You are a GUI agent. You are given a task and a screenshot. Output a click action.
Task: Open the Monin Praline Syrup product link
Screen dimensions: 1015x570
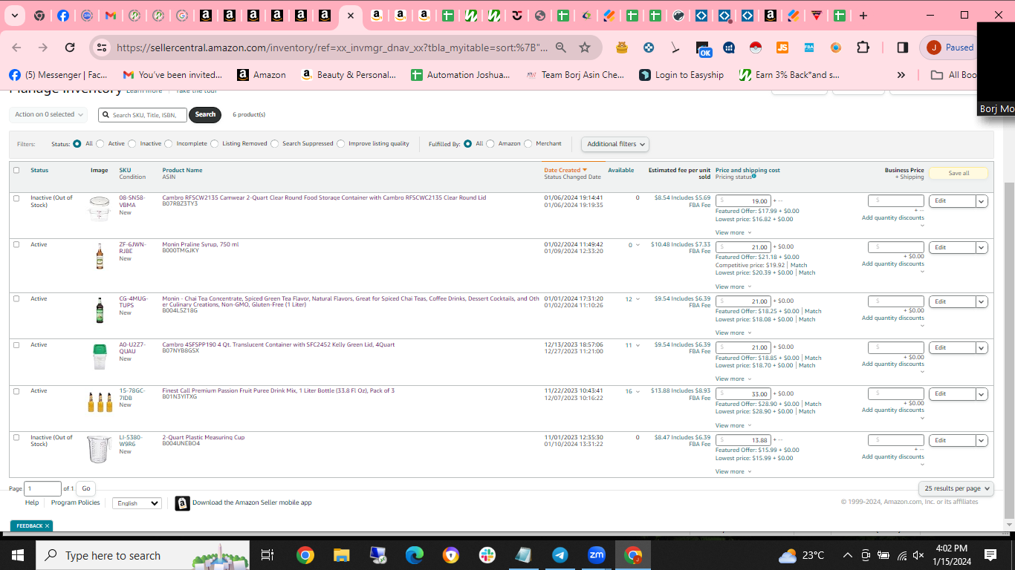[201, 244]
